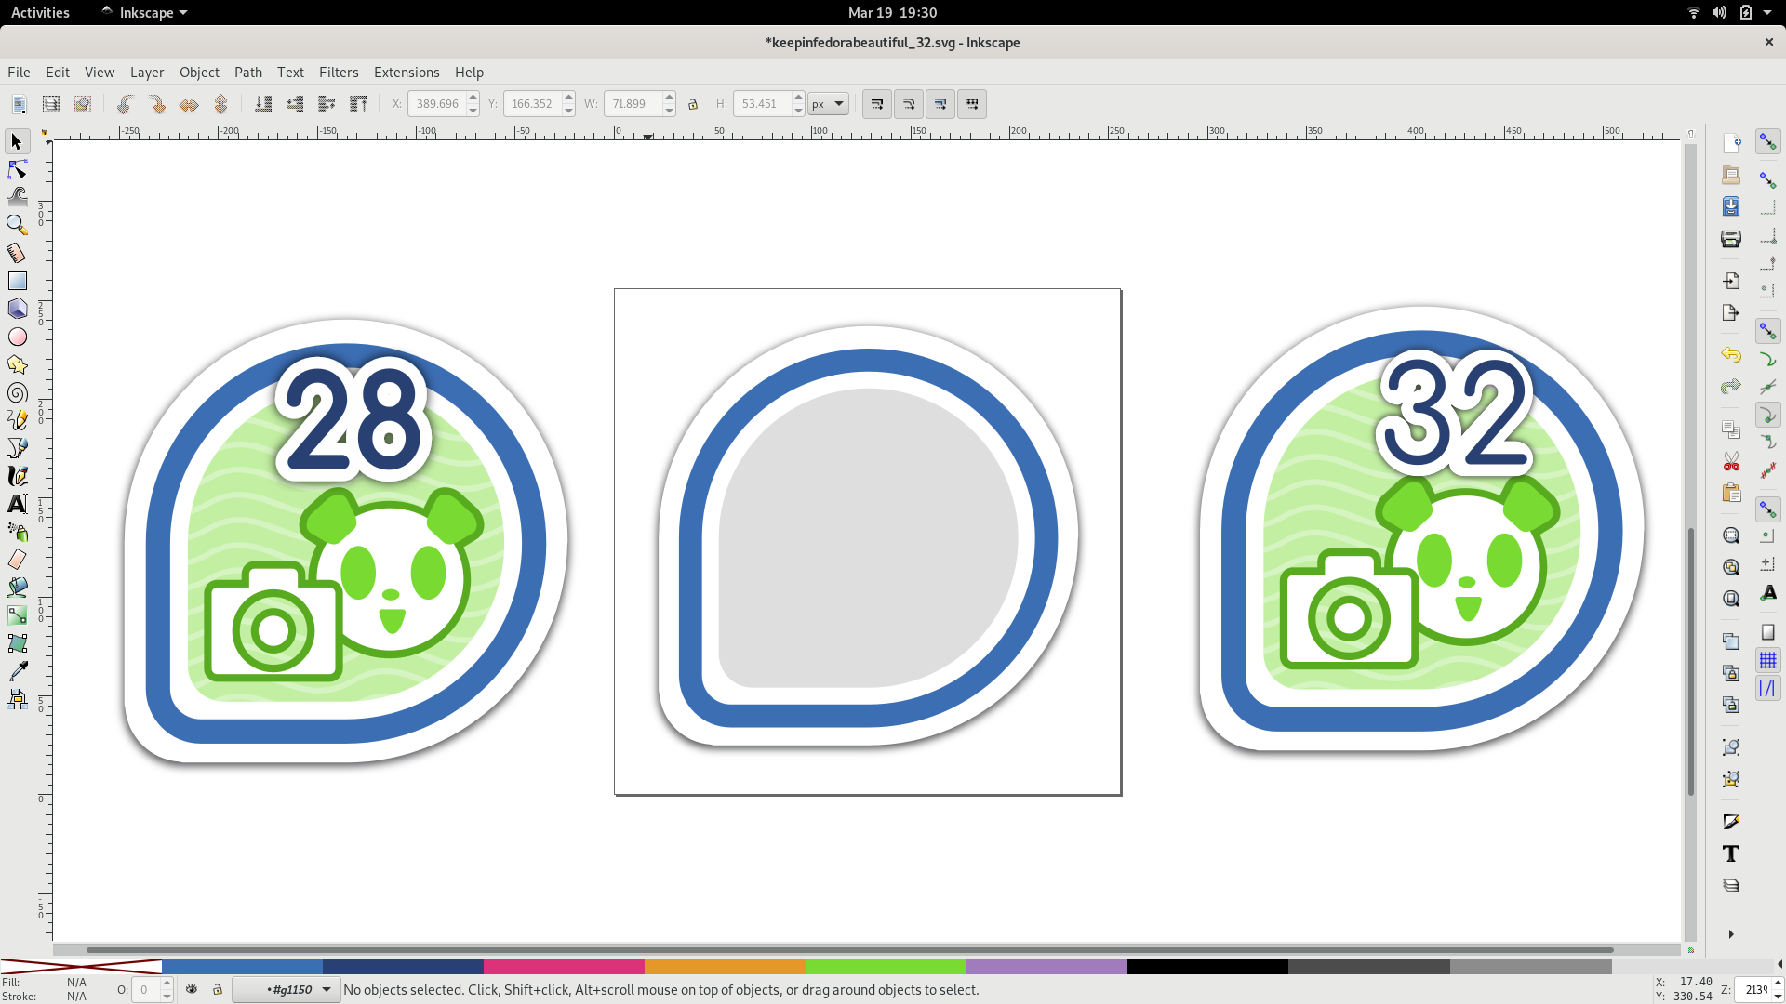Toggle scale stroke width option
The height and width of the screenshot is (1004, 1786).
(x=877, y=104)
